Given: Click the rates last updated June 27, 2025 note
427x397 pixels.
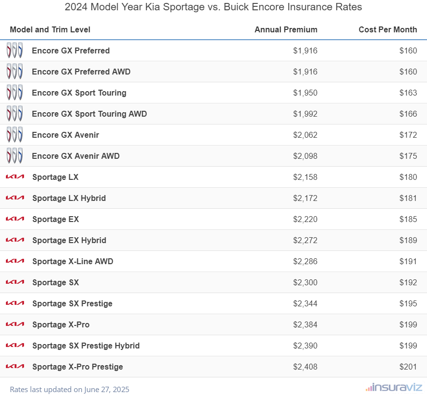Looking at the screenshot, I should [69, 389].
